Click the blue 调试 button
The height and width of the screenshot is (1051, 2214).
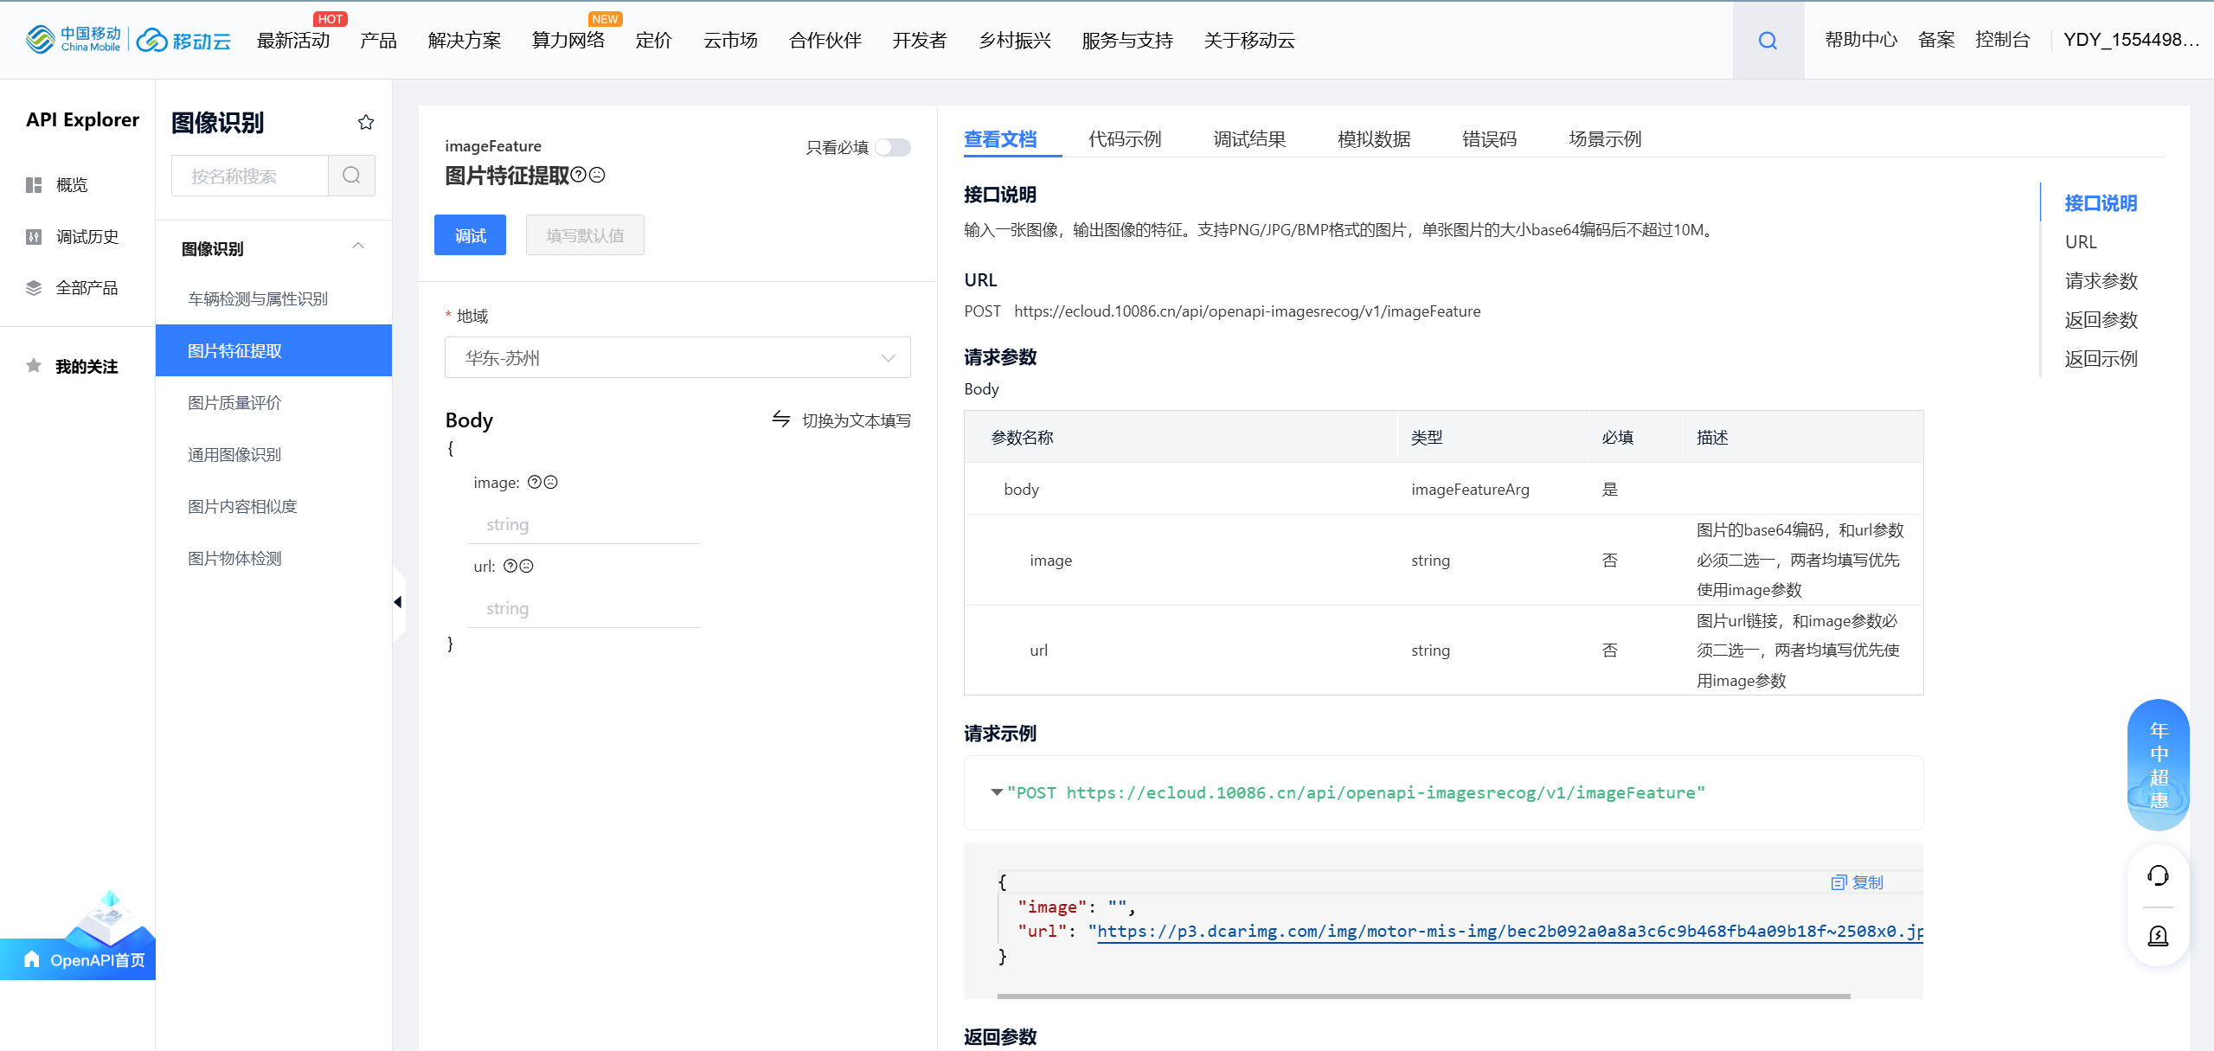pos(470,235)
